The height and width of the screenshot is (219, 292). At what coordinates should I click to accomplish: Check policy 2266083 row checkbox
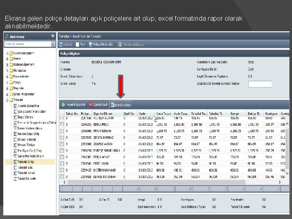pyautogui.click(x=62, y=157)
